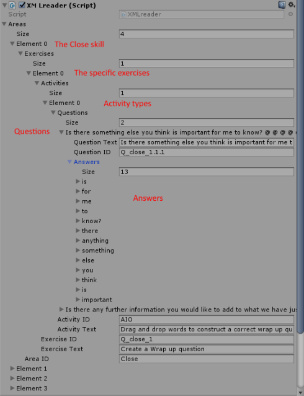This screenshot has width=304, height=396.
Task: Click the Activities Size field
Action: tap(206, 93)
